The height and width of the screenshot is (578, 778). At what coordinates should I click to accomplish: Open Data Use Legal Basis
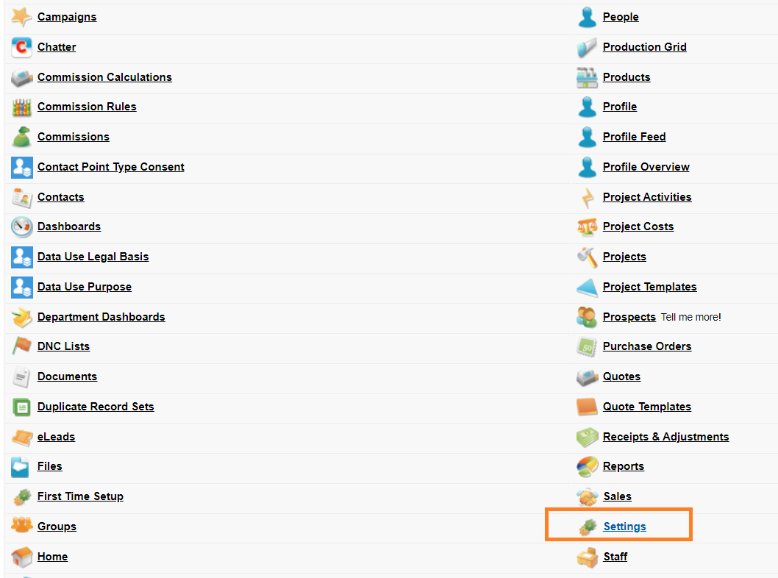click(x=93, y=257)
